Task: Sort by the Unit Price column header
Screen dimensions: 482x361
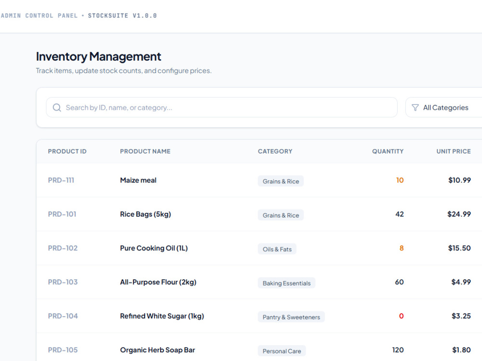Action: [x=454, y=151]
